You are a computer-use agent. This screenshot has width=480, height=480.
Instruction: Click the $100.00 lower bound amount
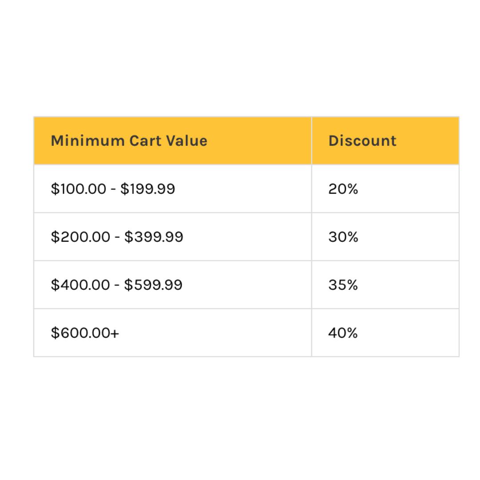[79, 189]
